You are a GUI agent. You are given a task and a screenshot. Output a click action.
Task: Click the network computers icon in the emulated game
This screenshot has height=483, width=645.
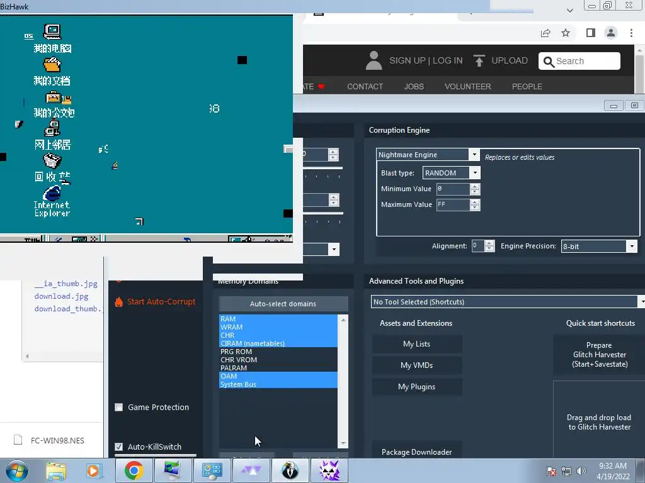click(52, 128)
